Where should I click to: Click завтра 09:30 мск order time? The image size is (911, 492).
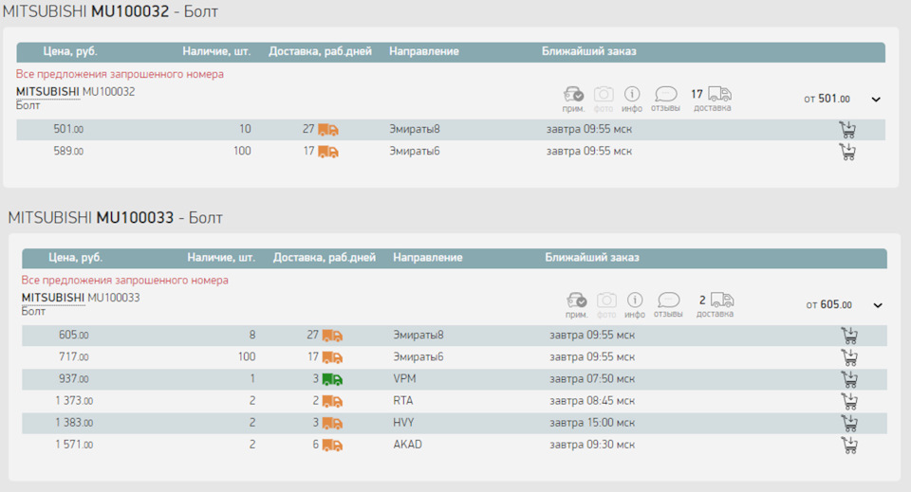point(592,445)
